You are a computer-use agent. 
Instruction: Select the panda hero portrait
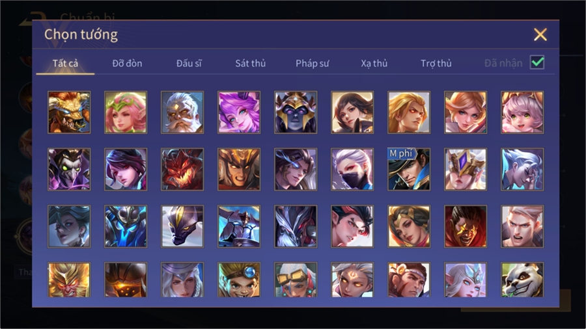(522, 280)
